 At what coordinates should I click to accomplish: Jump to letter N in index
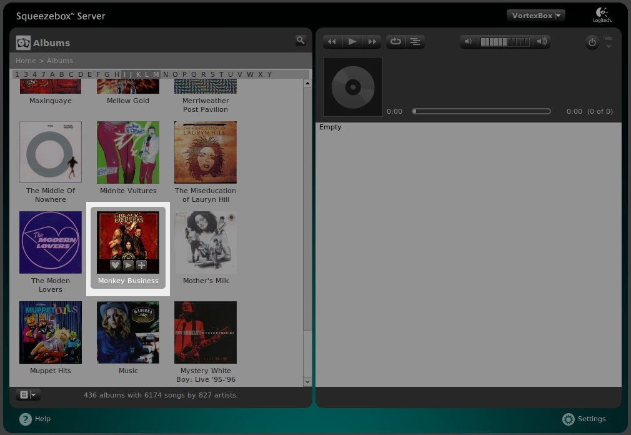tap(166, 74)
